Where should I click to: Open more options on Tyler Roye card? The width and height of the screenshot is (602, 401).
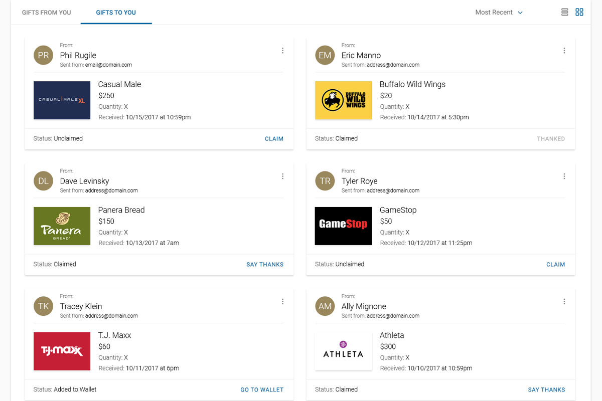coord(564,176)
